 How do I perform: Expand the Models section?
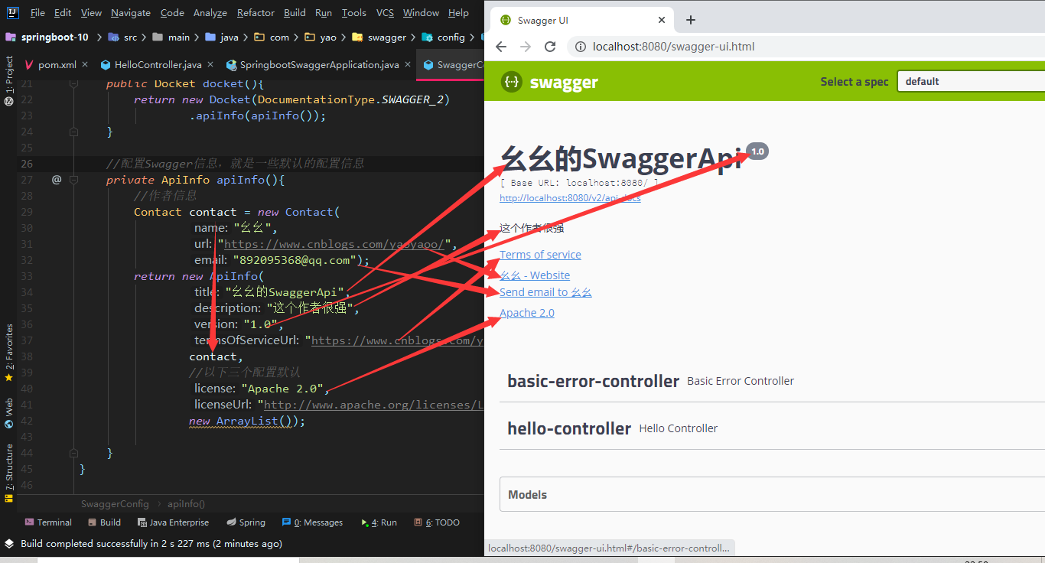(772, 495)
